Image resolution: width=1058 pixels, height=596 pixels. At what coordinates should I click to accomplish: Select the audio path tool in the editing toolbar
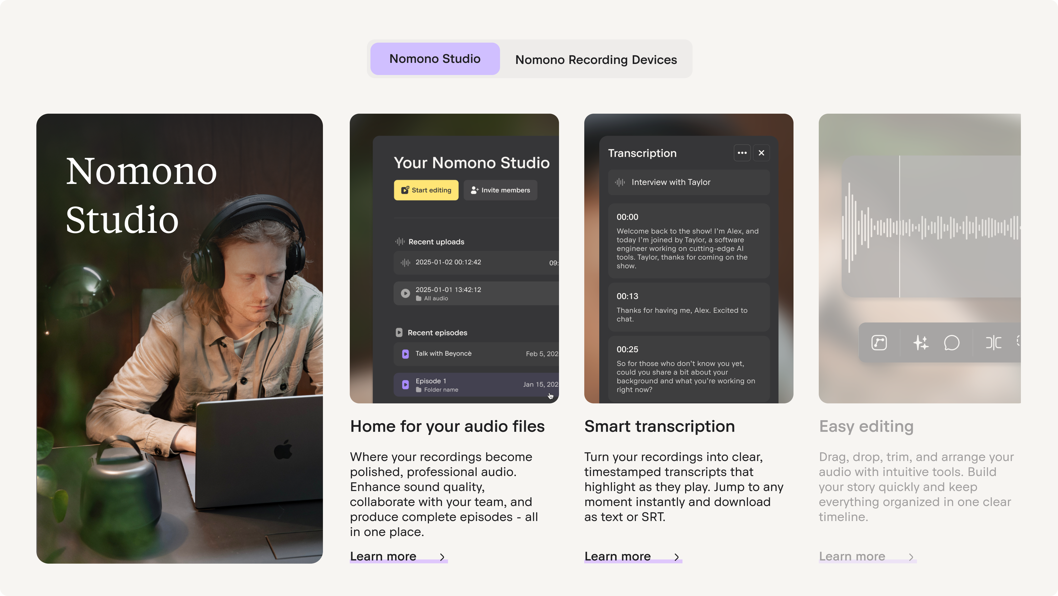tap(879, 343)
